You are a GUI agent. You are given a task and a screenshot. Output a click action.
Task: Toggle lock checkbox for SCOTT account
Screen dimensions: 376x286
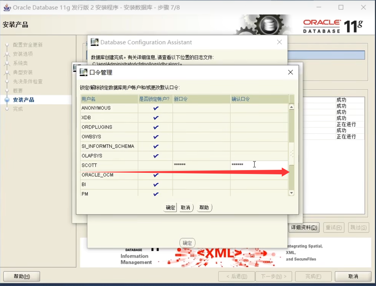(155, 165)
